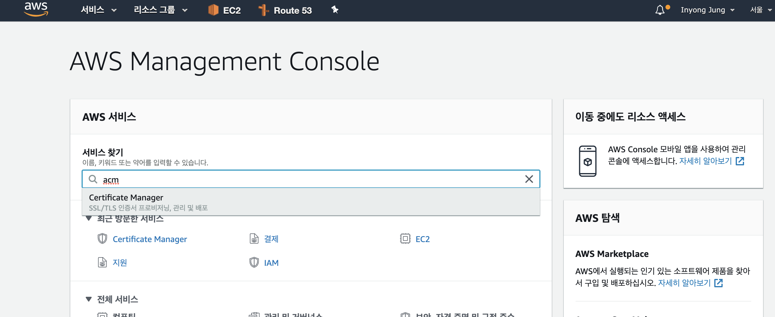Screen dimensions: 775x317
Task: Open the 지원 support link
Action: pos(120,263)
